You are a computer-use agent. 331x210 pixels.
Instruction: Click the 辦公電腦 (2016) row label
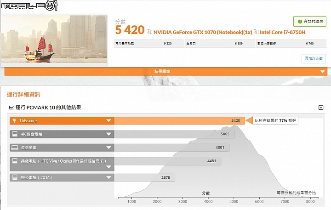click(x=36, y=177)
